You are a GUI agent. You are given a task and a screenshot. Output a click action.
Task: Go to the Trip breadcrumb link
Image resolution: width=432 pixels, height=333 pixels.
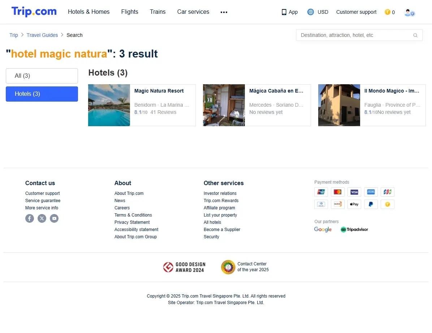pos(13,35)
